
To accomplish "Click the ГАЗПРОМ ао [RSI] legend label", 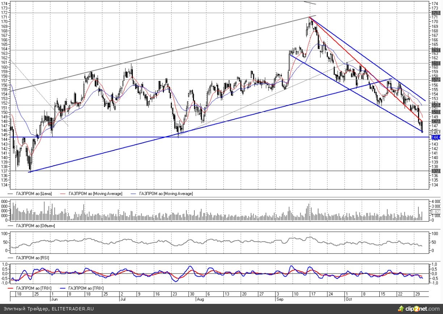I will (33, 258).
